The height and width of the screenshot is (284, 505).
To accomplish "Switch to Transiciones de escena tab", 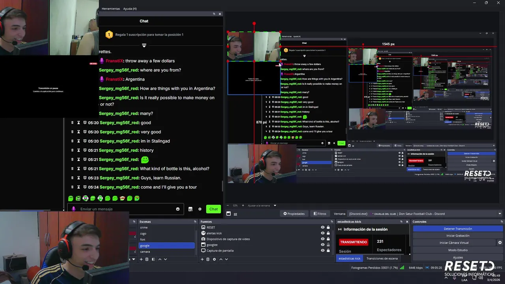I will (382, 258).
